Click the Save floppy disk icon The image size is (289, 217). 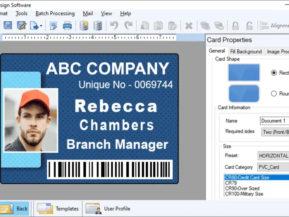(8, 25)
